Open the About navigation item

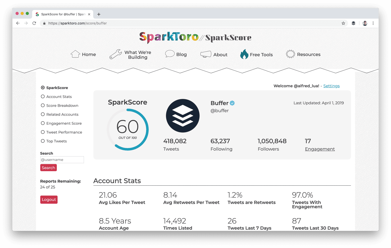220,54
